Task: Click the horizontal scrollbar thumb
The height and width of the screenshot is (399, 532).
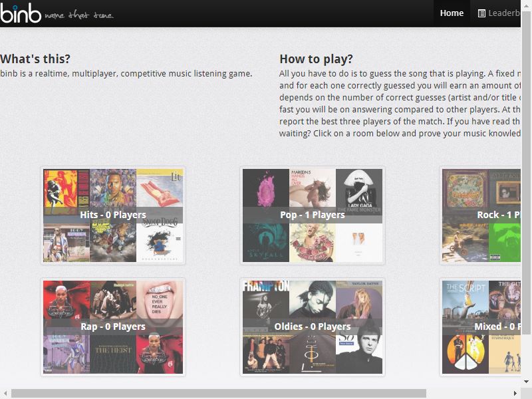Action: pyautogui.click(x=219, y=393)
